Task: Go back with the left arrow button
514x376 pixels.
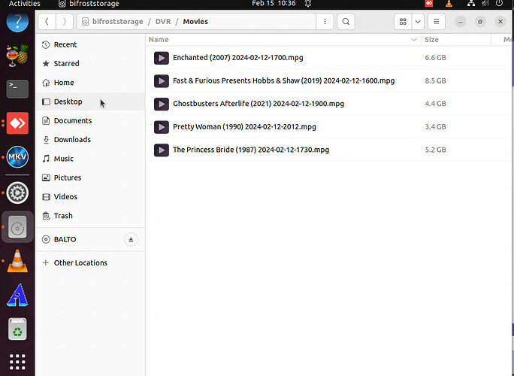Action: (x=47, y=22)
